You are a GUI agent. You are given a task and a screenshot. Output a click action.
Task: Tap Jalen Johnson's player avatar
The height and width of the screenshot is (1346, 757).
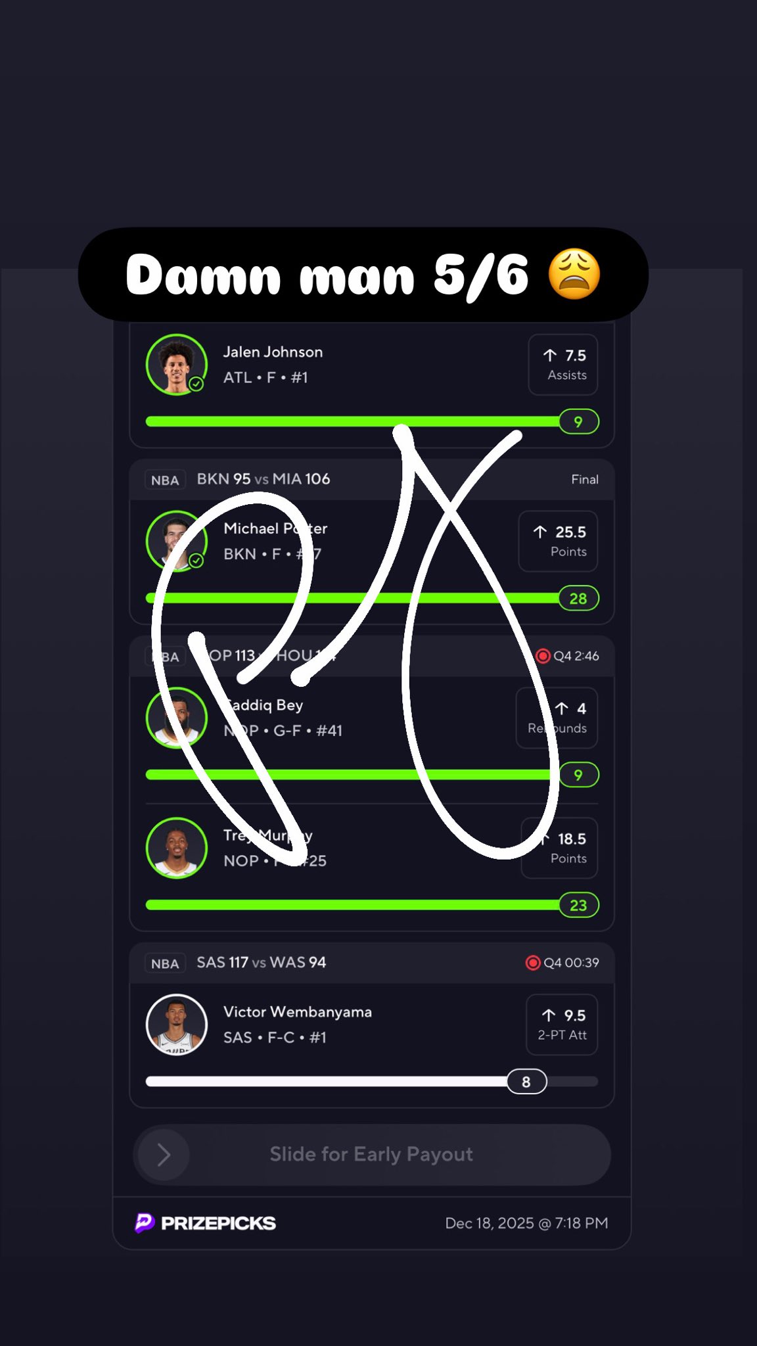[176, 365]
